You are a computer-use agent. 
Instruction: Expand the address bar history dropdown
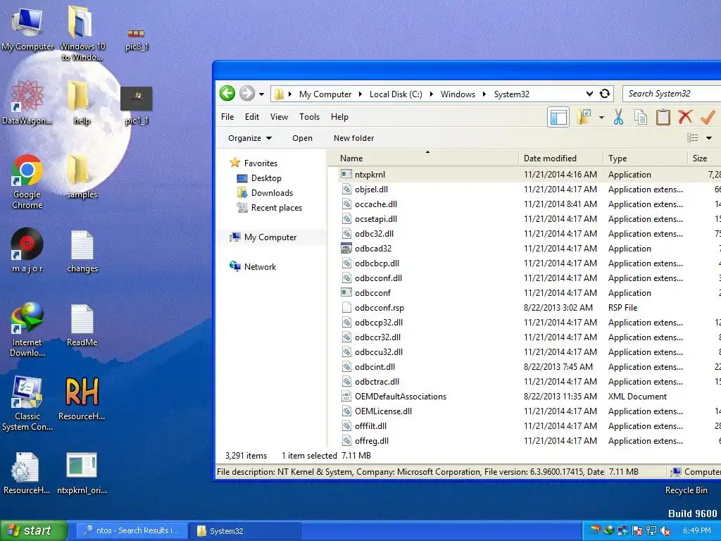(x=589, y=94)
